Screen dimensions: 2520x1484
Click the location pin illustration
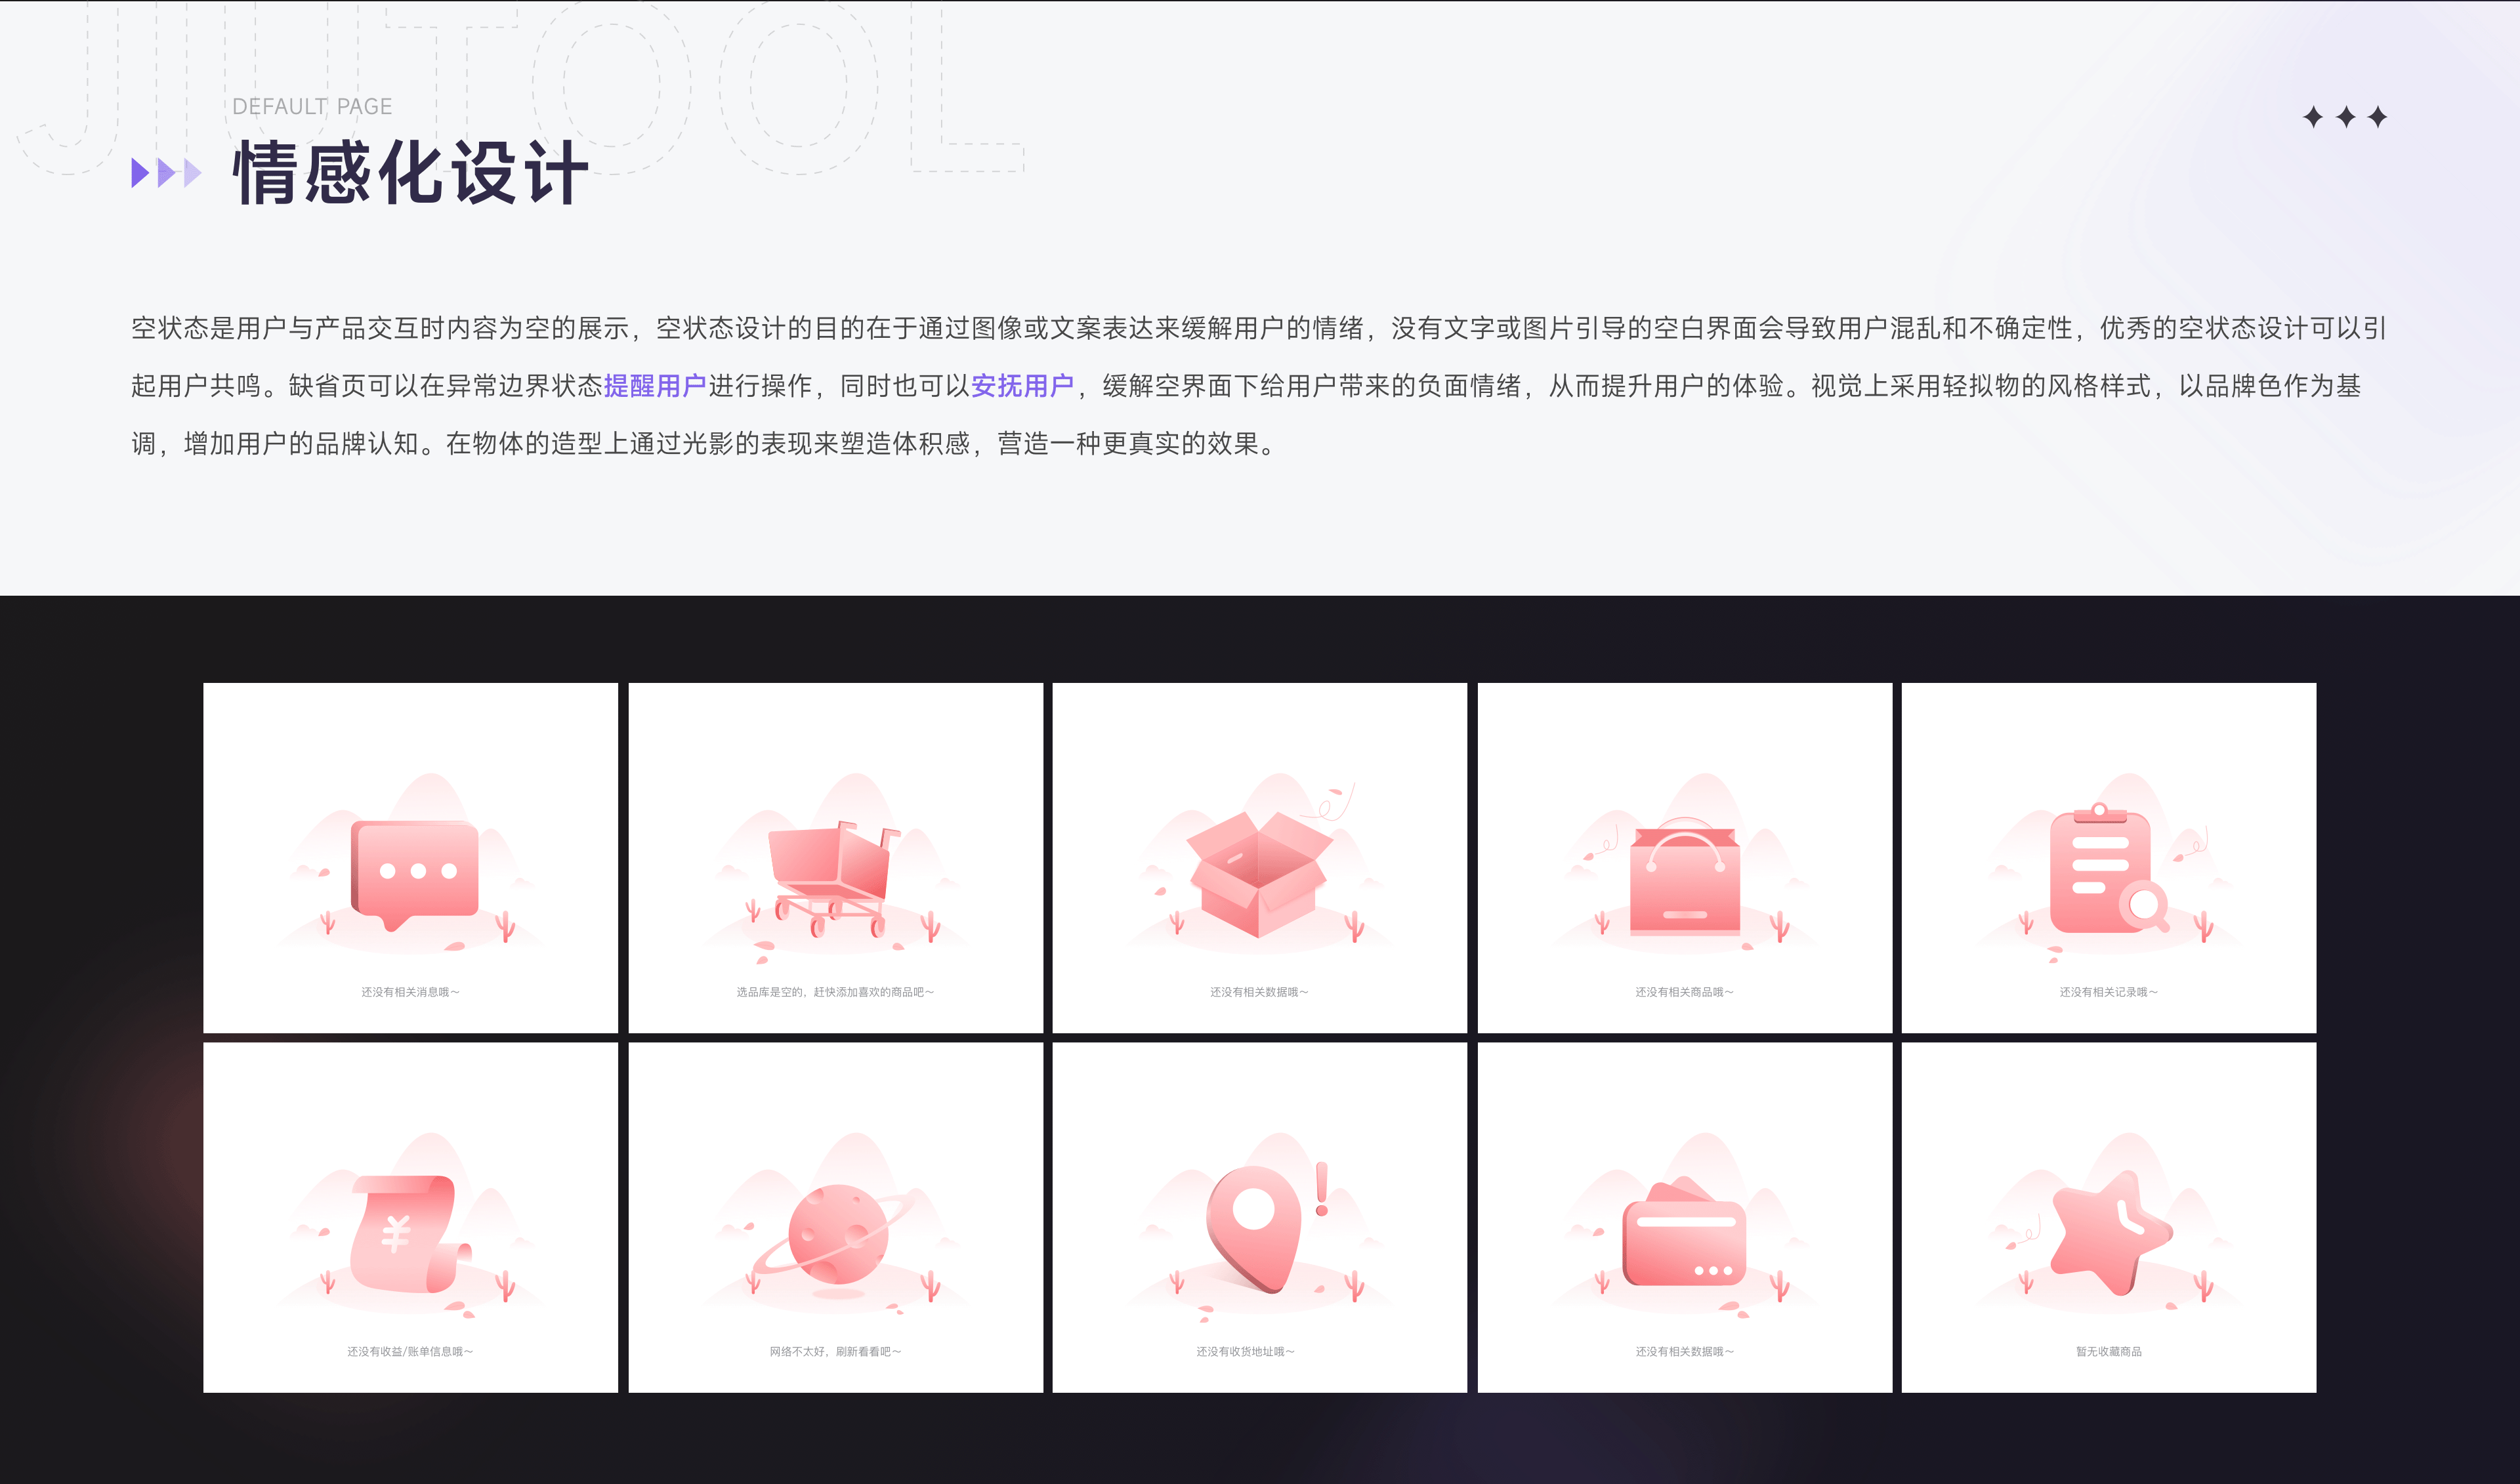click(x=1253, y=1229)
